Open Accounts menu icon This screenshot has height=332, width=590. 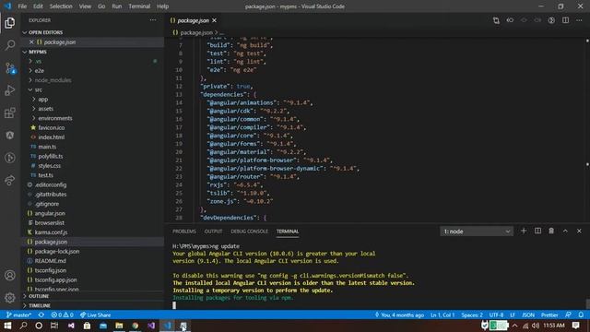click(x=10, y=275)
